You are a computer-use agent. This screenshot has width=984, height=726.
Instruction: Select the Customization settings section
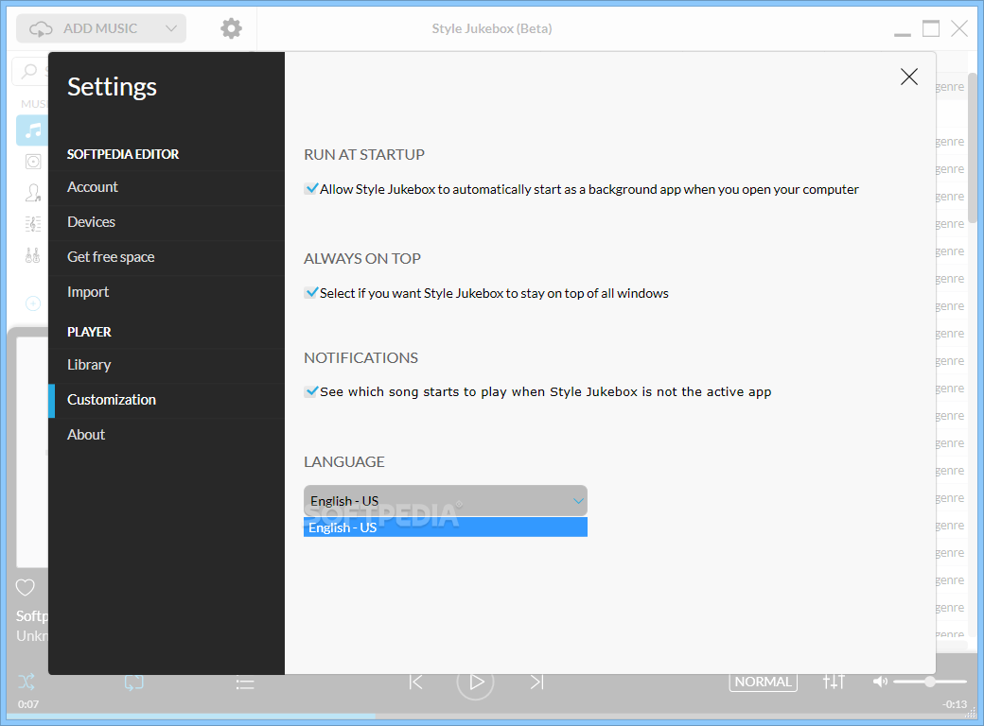(x=167, y=400)
